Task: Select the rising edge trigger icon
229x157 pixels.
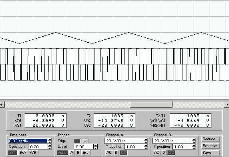Action: coord(77,141)
